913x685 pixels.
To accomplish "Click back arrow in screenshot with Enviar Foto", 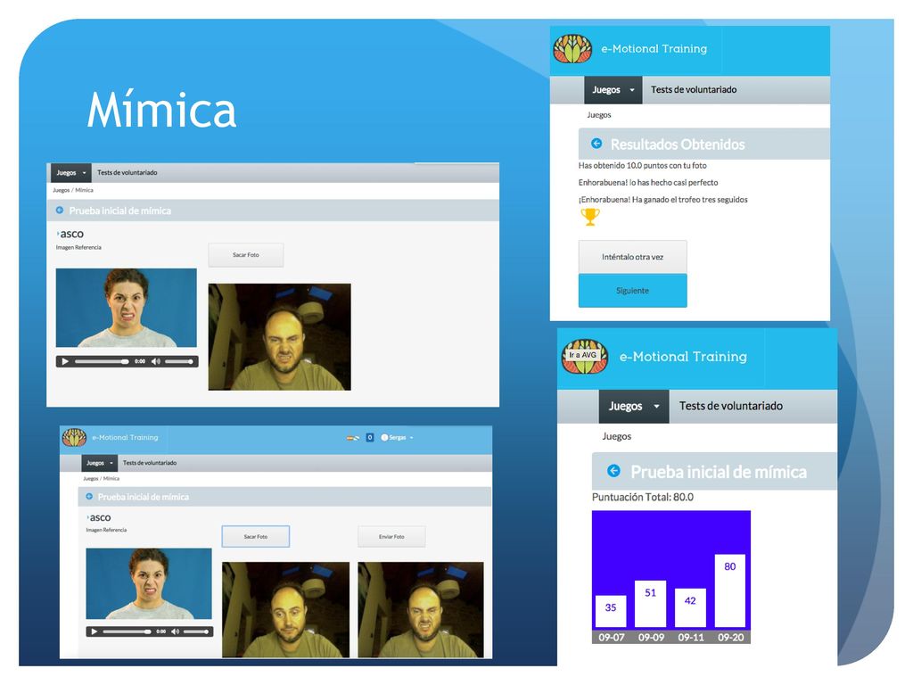I will 89,496.
